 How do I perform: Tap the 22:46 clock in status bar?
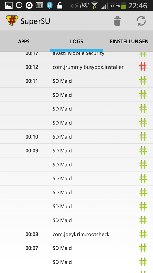138,6
